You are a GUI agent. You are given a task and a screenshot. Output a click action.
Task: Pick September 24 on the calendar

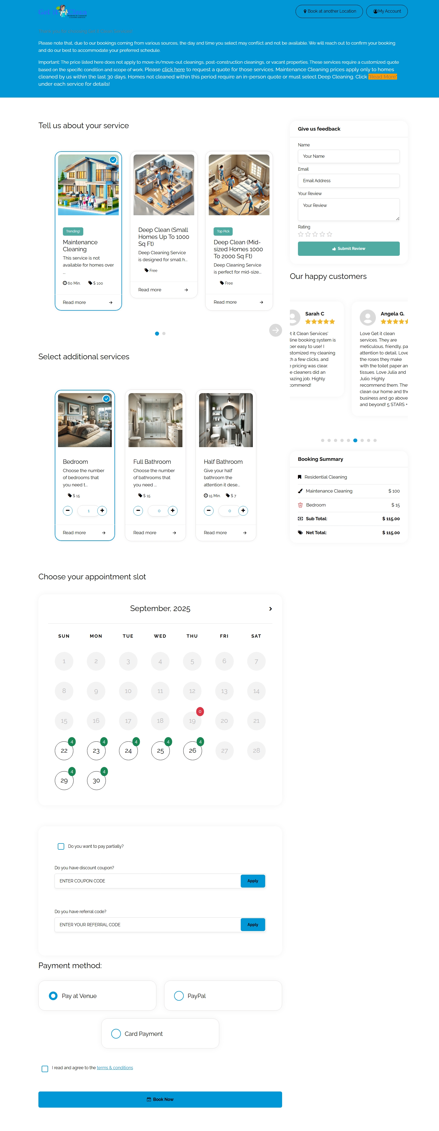128,751
